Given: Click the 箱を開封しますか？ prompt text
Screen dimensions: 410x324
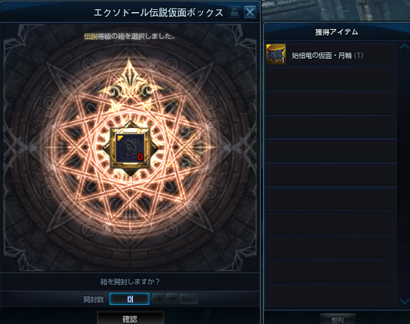Looking at the screenshot, I should [130, 282].
